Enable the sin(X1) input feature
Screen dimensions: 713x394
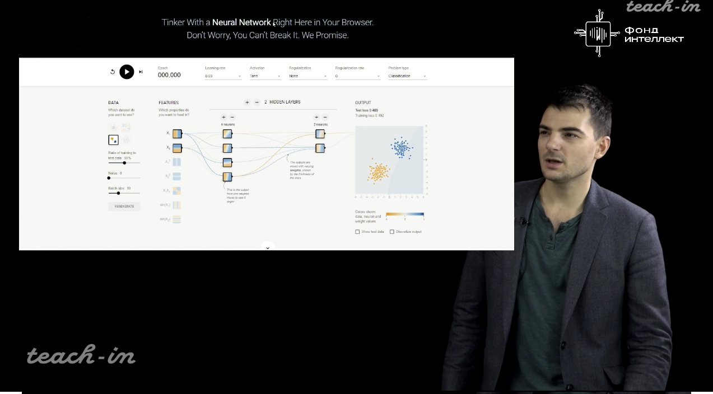(177, 205)
